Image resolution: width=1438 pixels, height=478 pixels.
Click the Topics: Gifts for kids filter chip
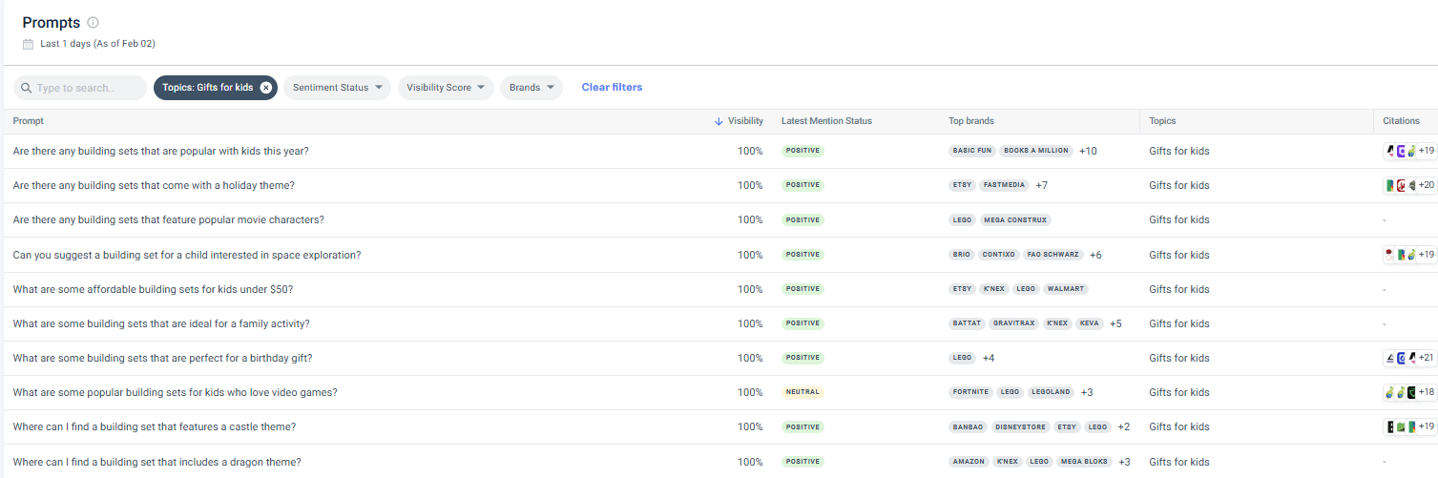216,88
